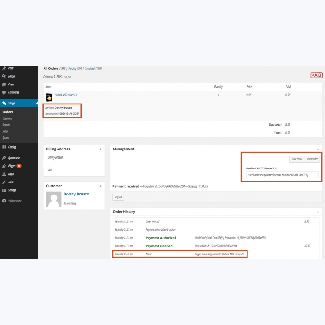
Task: Click the Subtotal label
Action: coord(275,125)
